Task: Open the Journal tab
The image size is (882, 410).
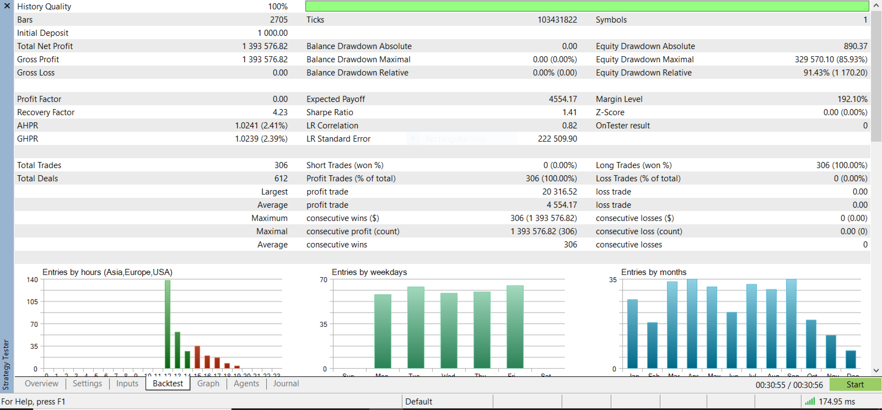Action: [x=286, y=384]
